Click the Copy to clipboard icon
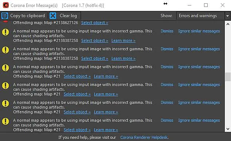 coord(5,16)
